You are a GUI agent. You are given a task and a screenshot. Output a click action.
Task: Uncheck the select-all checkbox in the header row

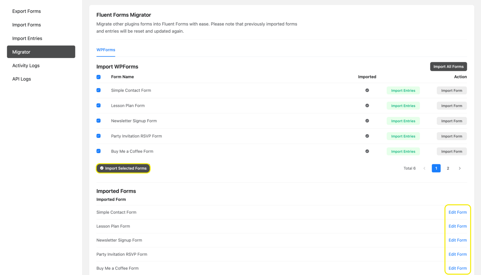tap(99, 77)
